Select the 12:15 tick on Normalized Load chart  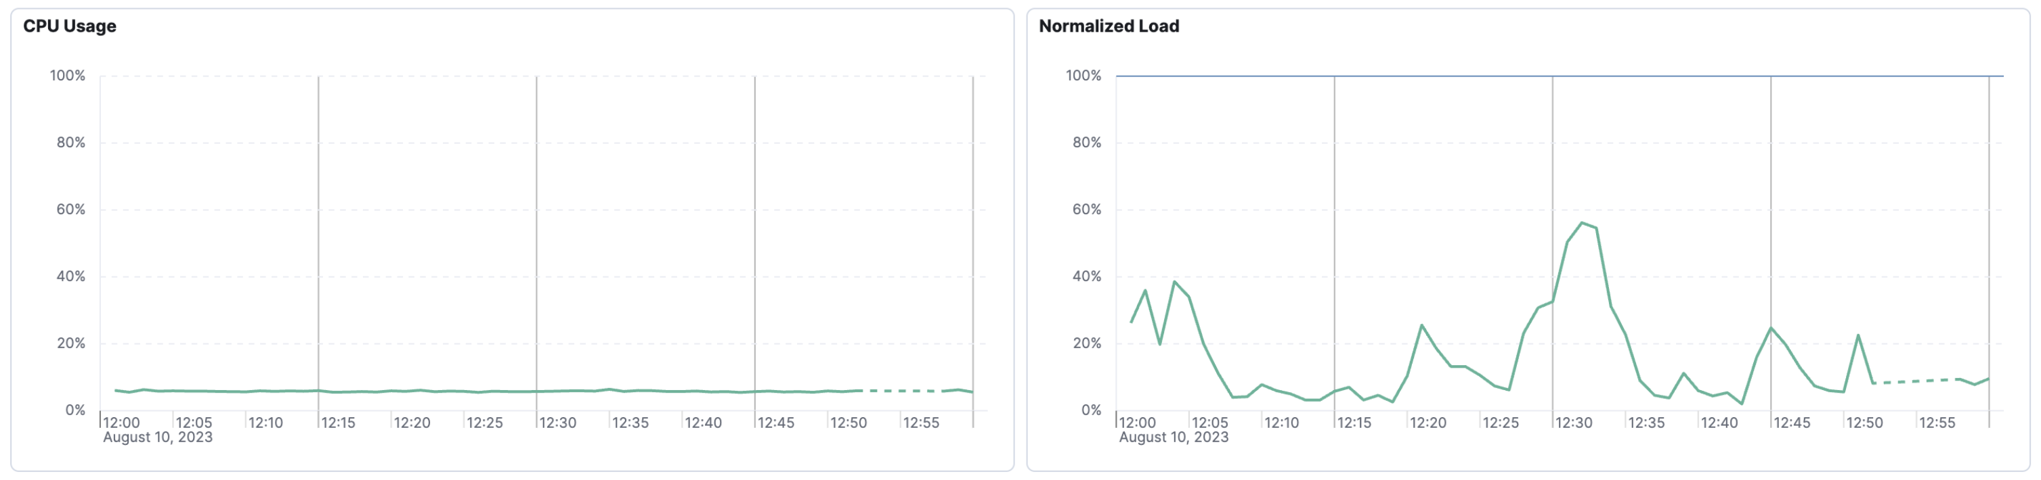(1354, 423)
